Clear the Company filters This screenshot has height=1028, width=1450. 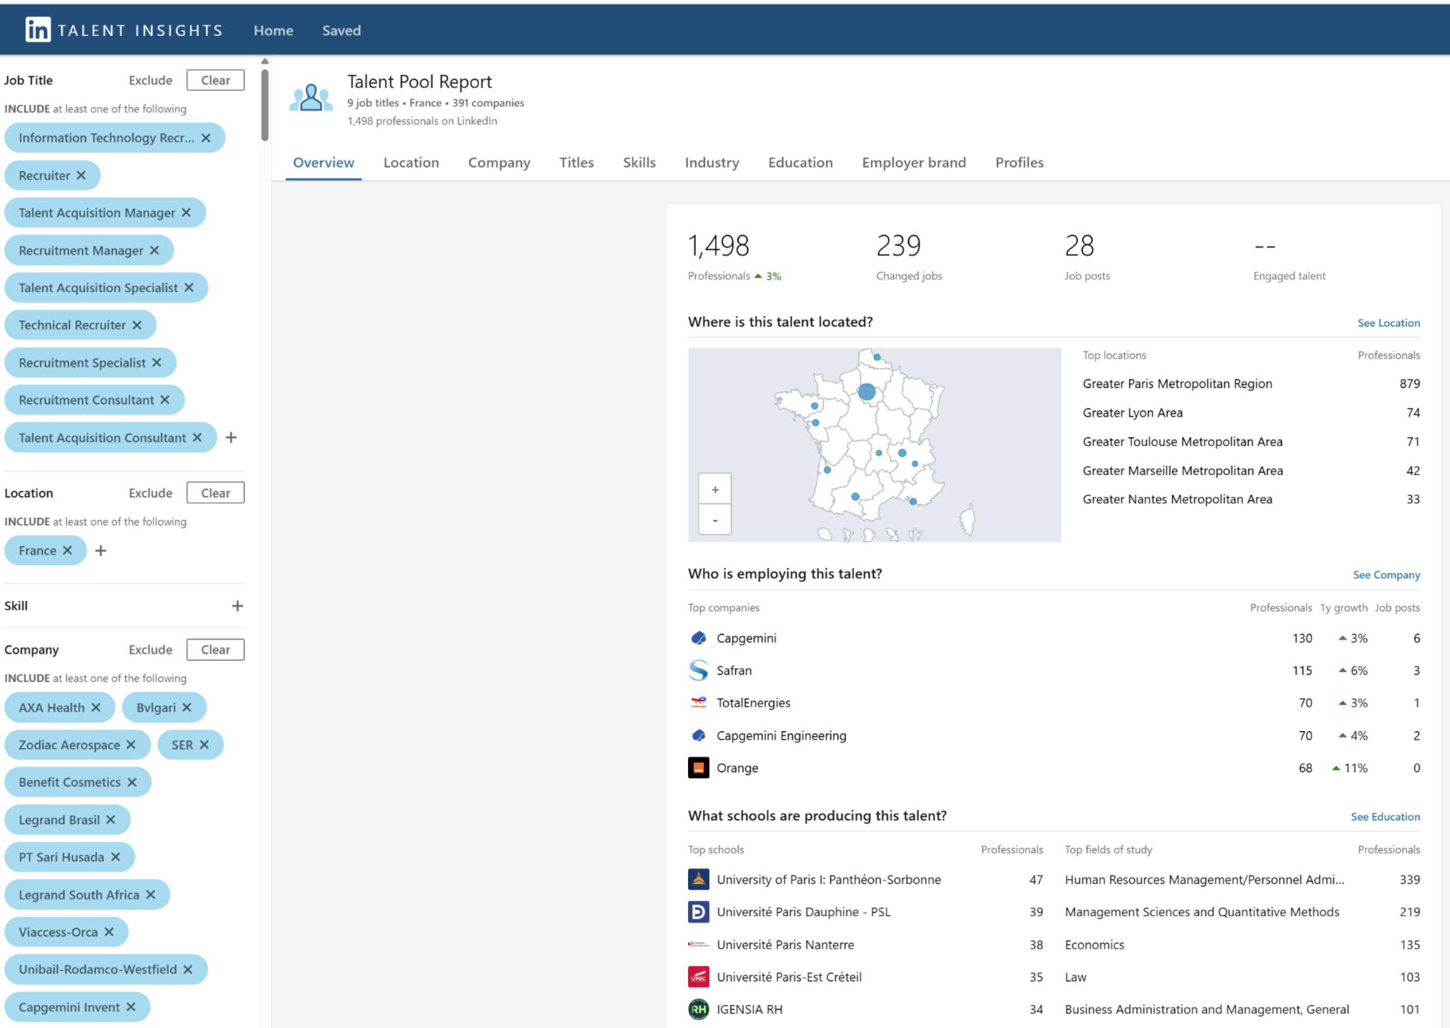click(215, 649)
